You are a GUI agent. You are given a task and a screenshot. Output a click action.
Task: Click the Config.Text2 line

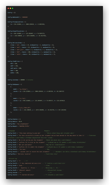point(52,136)
